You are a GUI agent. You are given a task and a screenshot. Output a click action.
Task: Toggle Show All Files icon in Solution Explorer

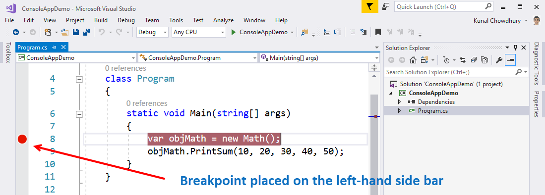tap(484, 60)
